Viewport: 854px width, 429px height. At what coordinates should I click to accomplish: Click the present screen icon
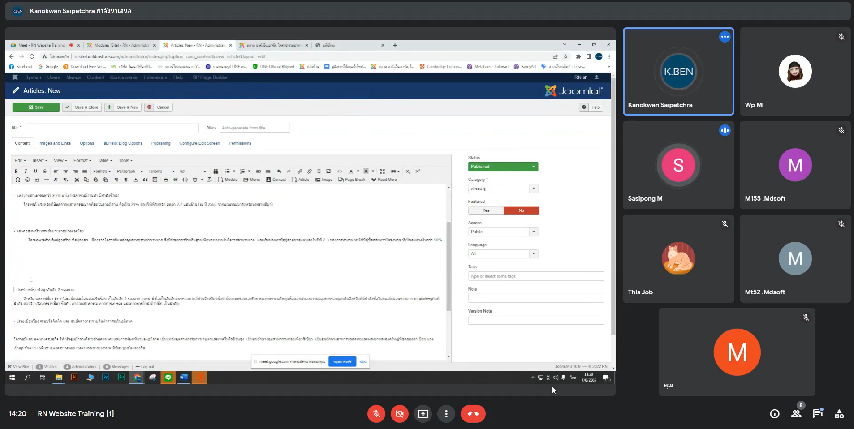tap(423, 414)
